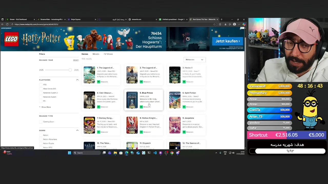Open the Windows Start menu
Image resolution: width=328 pixels, height=184 pixels.
coord(69,153)
